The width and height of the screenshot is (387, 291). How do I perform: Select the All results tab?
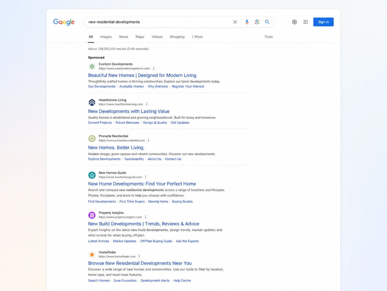click(91, 37)
